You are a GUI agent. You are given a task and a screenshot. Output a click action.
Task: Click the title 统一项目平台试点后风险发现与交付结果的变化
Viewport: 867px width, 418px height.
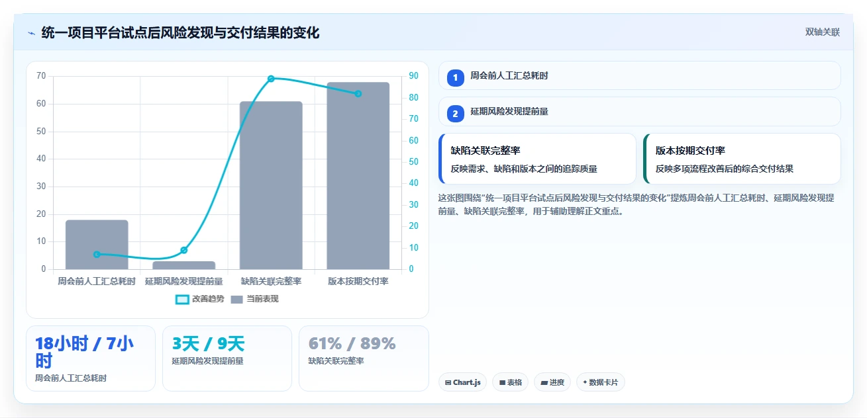coord(180,32)
